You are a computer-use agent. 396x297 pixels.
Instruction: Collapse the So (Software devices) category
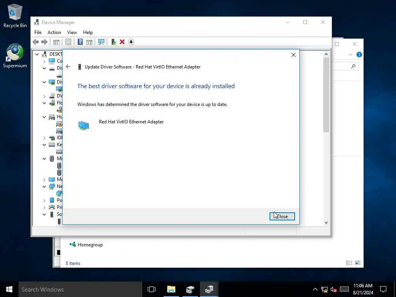click(44, 214)
